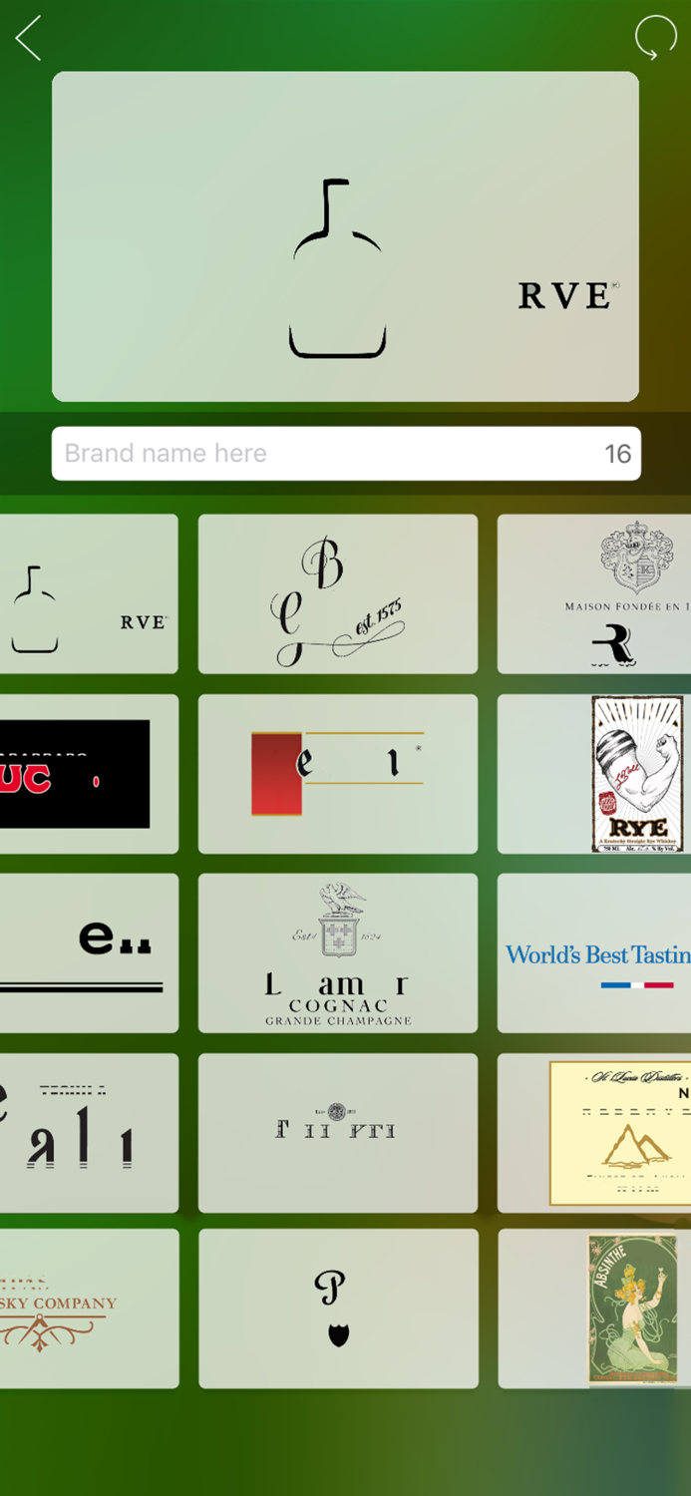Choose the Whisky Company ornament template
The width and height of the screenshot is (691, 1496).
(89, 1309)
